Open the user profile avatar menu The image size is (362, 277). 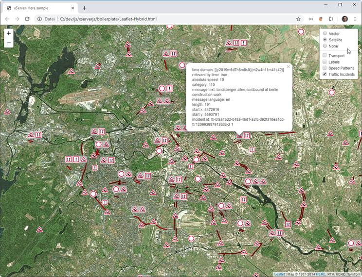coord(344,19)
